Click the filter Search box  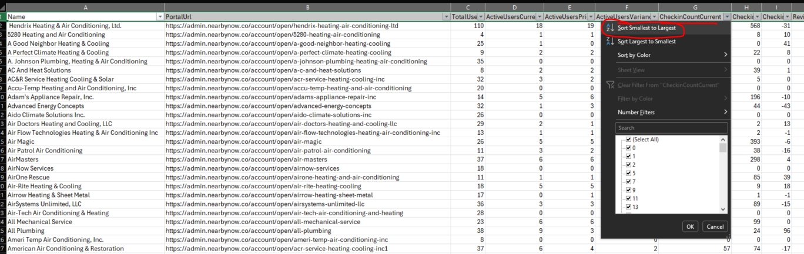click(x=671, y=128)
